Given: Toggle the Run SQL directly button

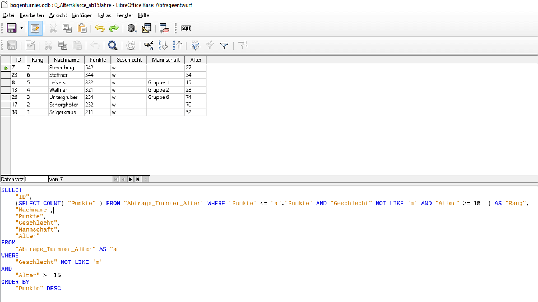Looking at the screenshot, I should pos(186,28).
